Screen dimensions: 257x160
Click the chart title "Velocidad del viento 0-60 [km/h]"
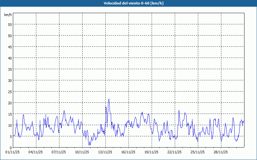click(128, 3)
